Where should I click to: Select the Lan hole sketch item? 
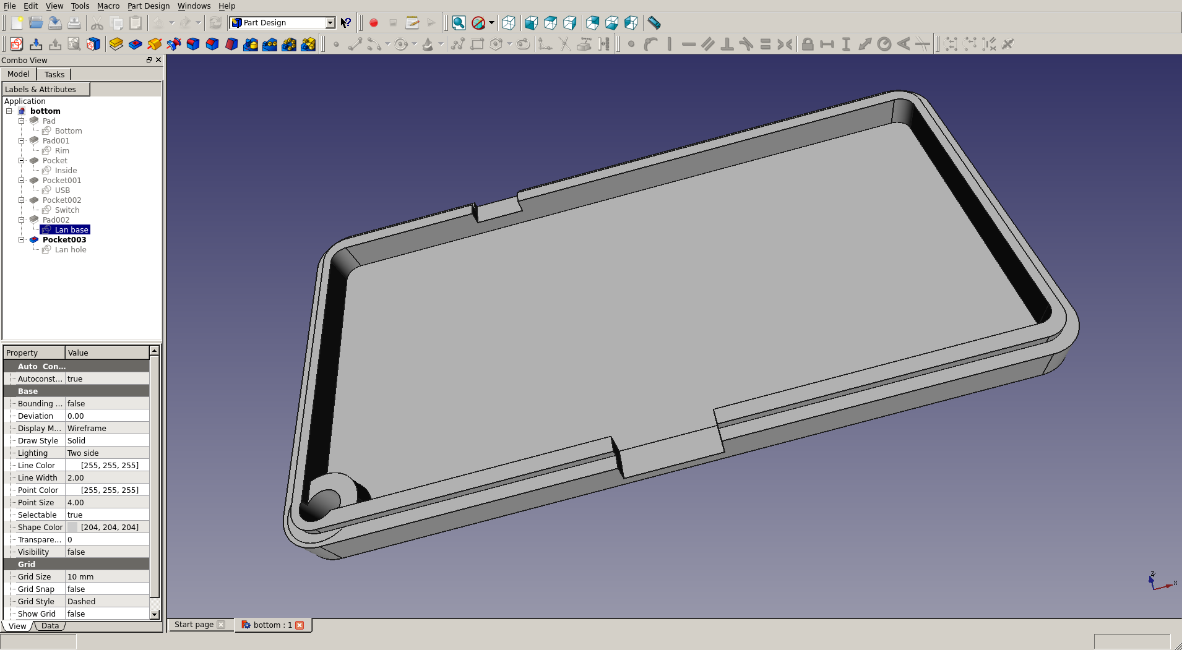tap(70, 250)
